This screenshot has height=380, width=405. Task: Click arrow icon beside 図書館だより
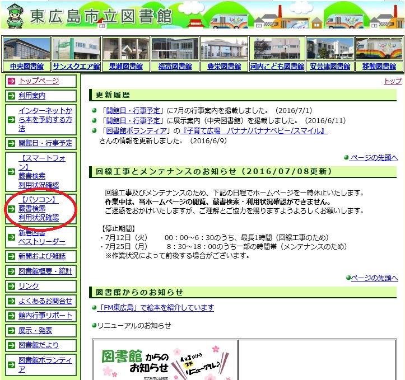click(11, 345)
